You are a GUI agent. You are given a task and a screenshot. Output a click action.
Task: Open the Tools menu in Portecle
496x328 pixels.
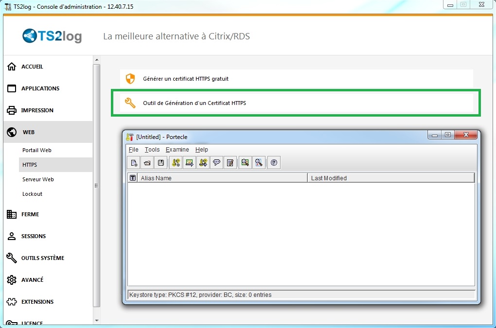(152, 150)
